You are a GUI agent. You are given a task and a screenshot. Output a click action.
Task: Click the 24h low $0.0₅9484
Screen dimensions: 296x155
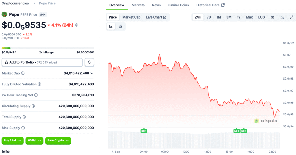pyautogui.click(x=9, y=52)
